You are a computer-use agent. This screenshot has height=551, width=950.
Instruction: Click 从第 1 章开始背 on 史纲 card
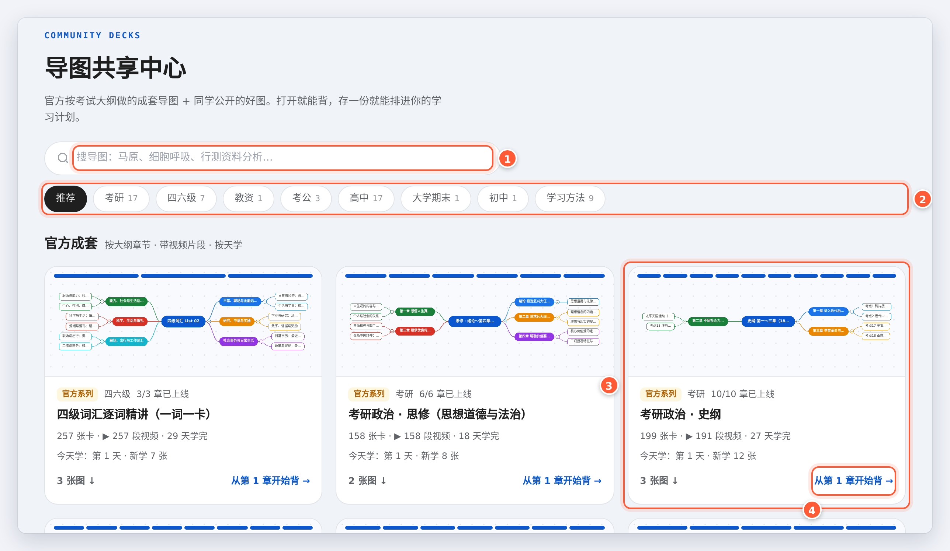point(853,481)
